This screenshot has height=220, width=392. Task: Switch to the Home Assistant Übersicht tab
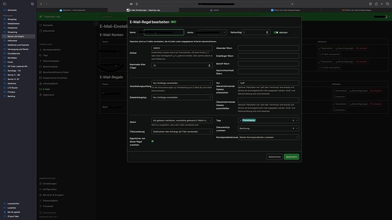[72, 10]
